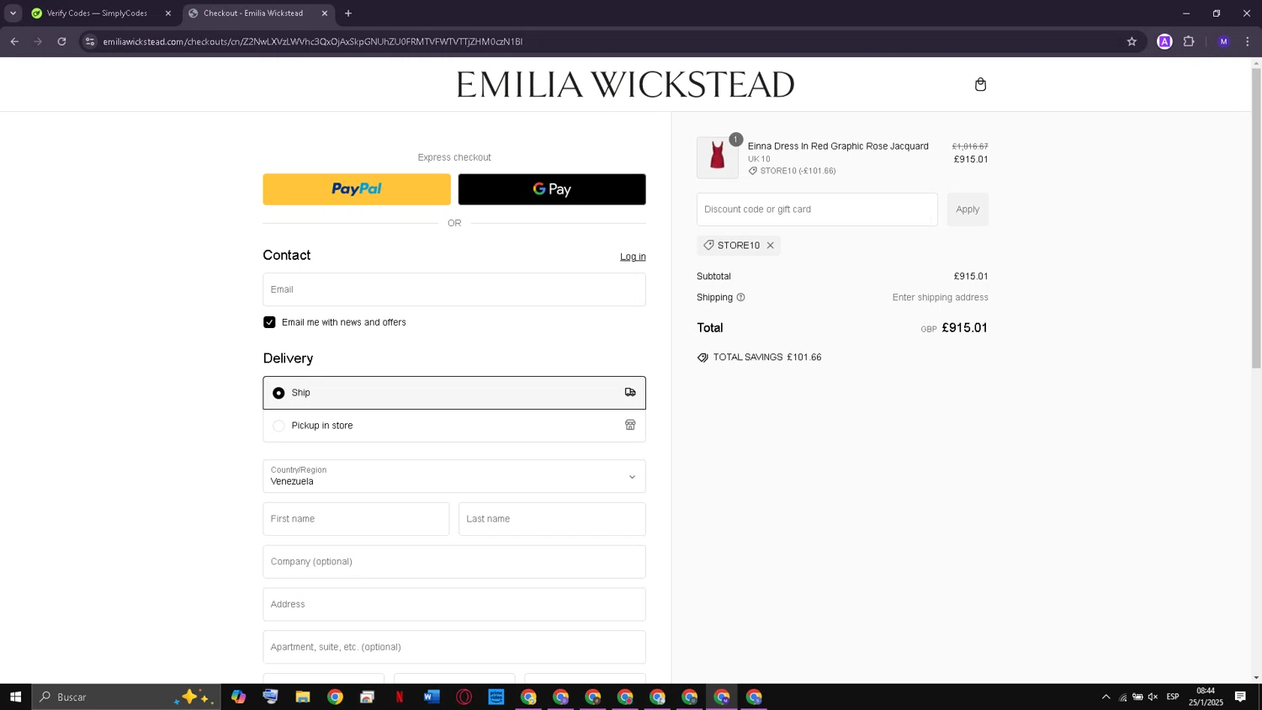Screen dimensions: 1262x710
Task: Select the Ship delivery option
Action: [x=454, y=393]
